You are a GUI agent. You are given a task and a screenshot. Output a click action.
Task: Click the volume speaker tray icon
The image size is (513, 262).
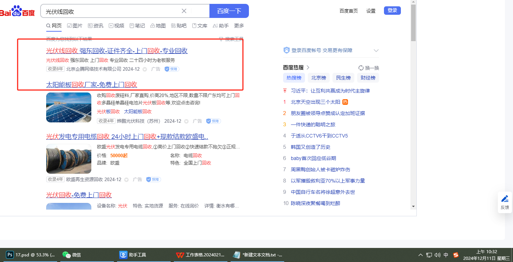click(x=438, y=255)
